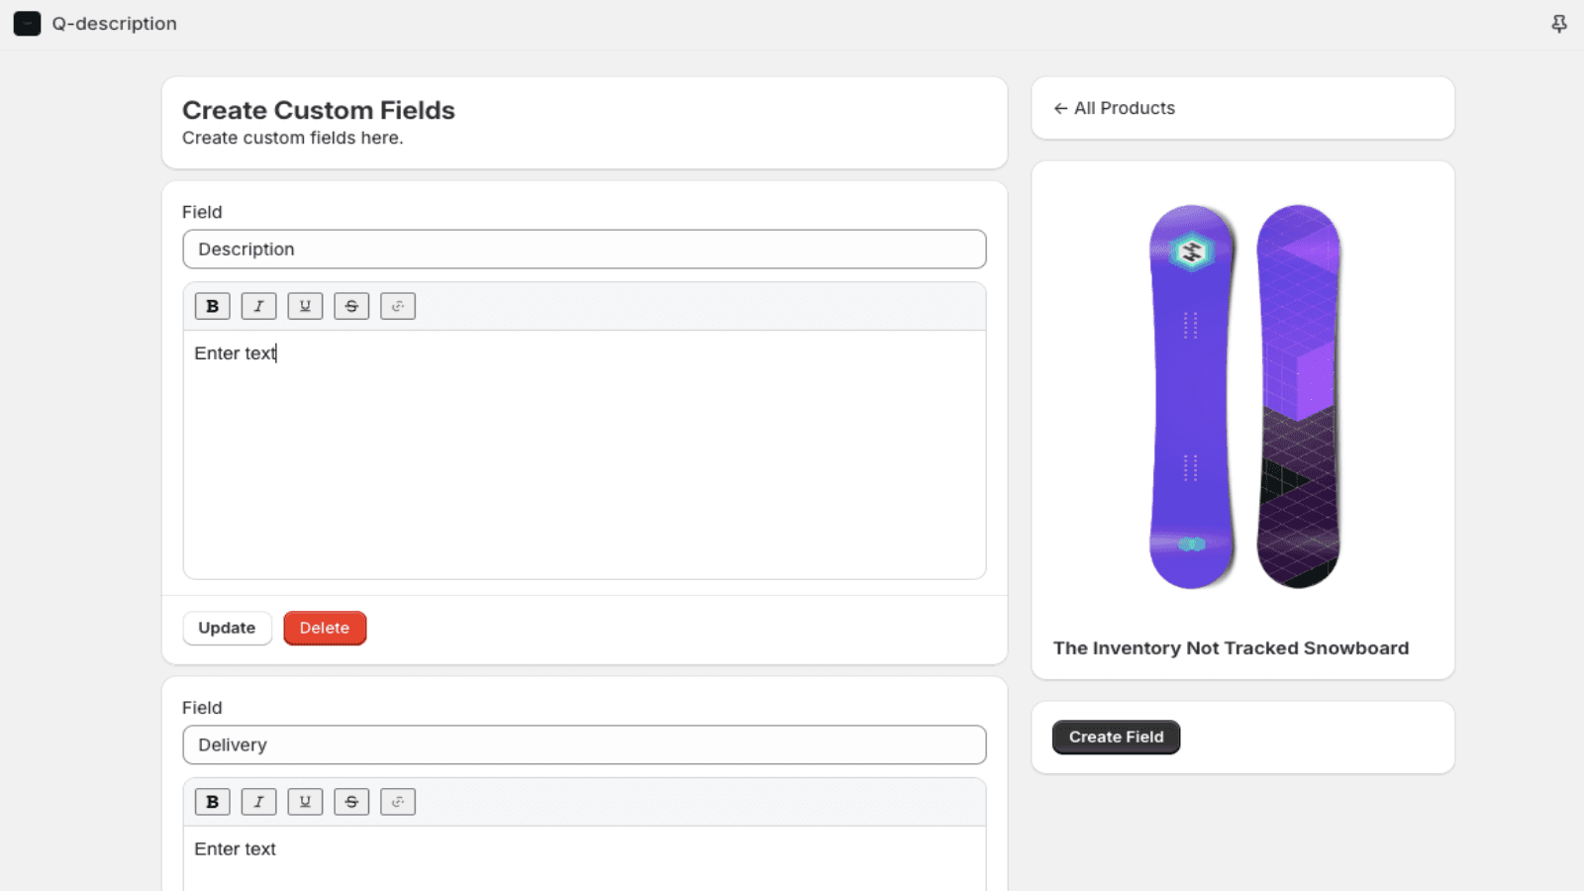Click the Create Field button
1584x891 pixels.
coord(1116,737)
